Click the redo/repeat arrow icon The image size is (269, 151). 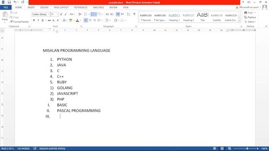click(23, 2)
